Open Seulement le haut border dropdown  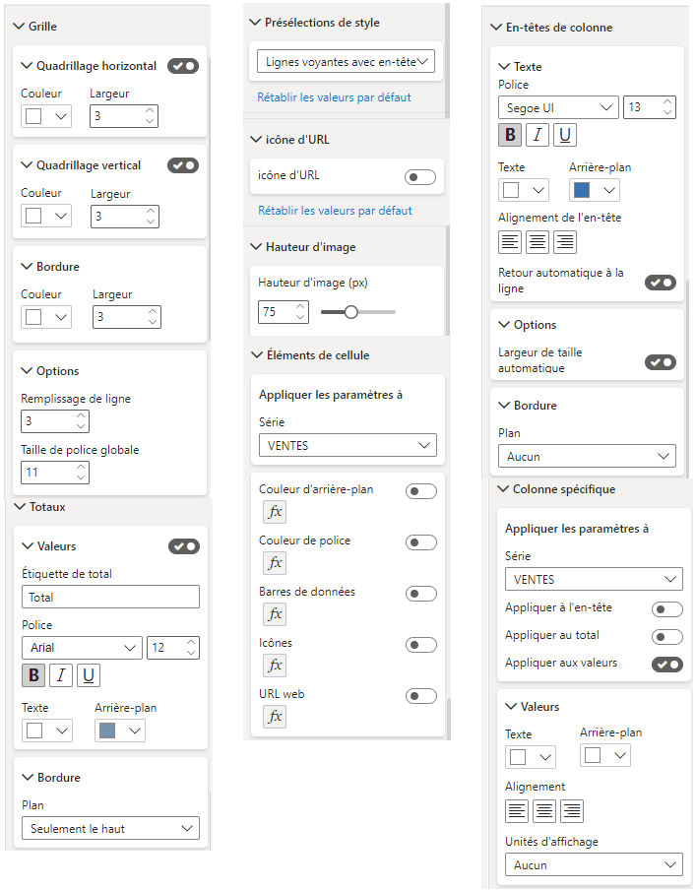click(110, 828)
